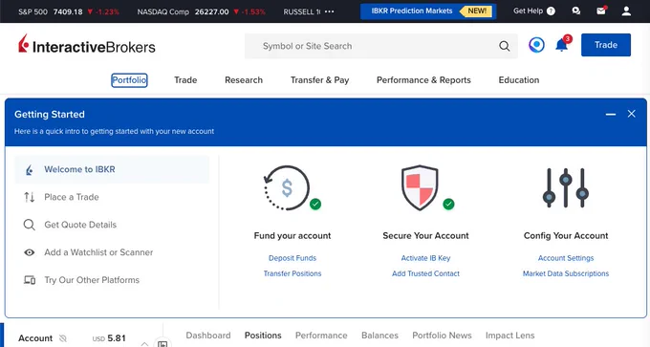
Task: Click the blue Trade button
Action: [x=606, y=45]
